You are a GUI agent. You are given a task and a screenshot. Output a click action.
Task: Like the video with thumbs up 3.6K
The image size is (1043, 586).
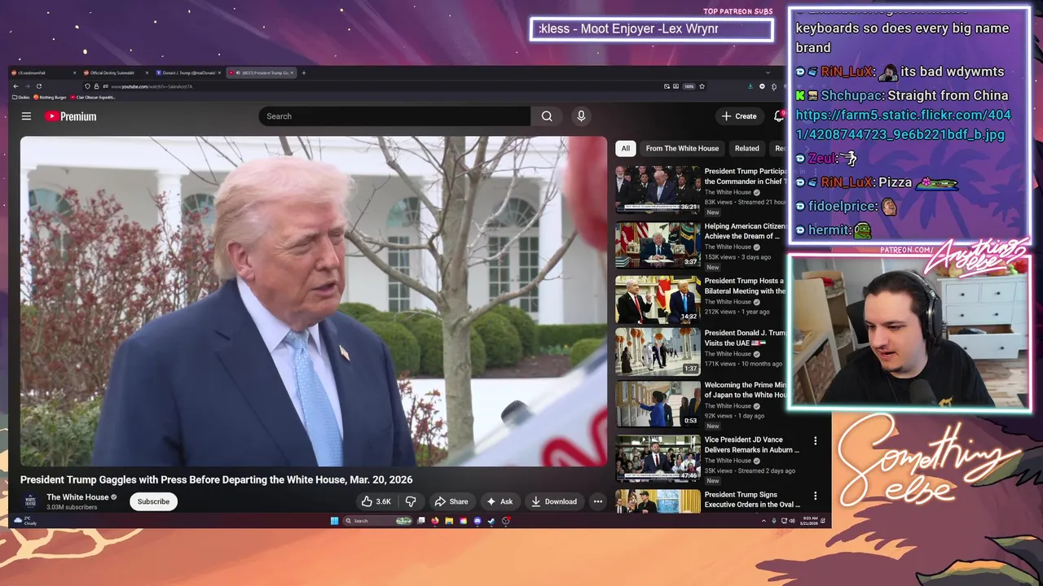tap(376, 501)
